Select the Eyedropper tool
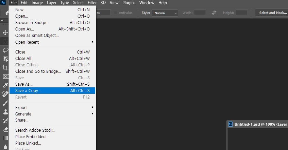The height and width of the screenshot is (150, 288). pyautogui.click(x=5, y=85)
